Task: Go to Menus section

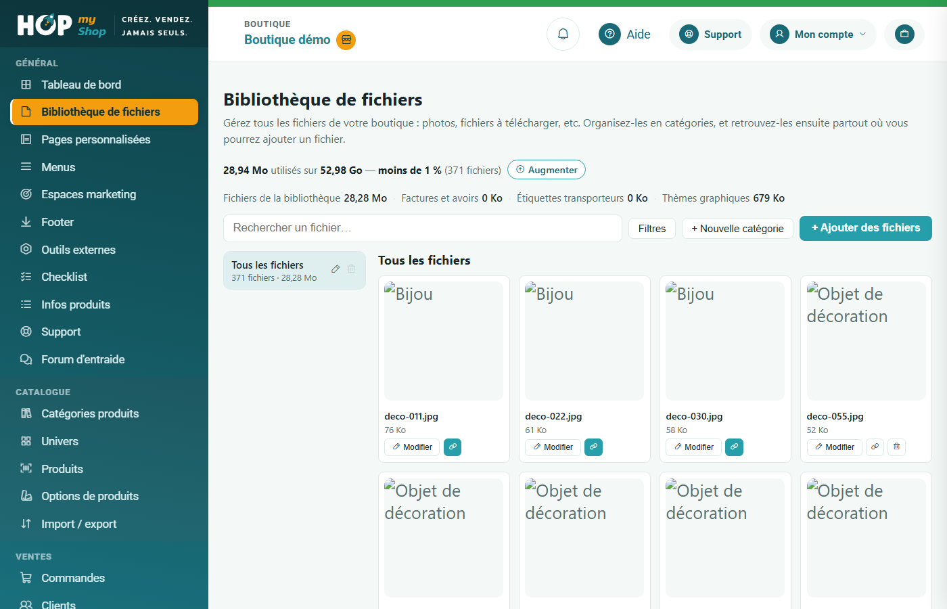Action: tap(104, 167)
